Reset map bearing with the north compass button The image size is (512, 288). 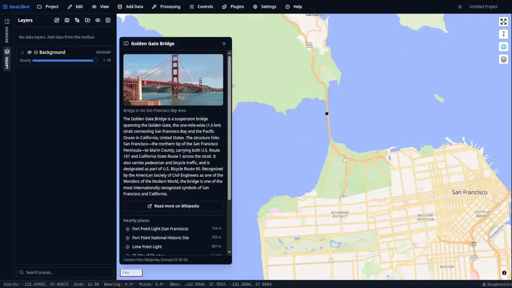[504, 34]
